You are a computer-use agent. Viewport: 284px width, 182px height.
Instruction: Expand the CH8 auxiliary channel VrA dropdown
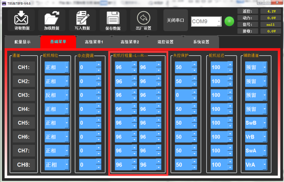coord(264,165)
